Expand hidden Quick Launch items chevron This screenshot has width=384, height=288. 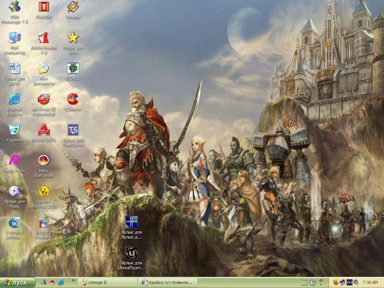[73, 280]
